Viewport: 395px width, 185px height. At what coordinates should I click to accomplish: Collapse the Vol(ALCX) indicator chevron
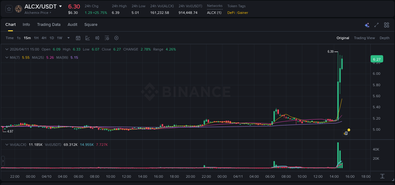click(x=7, y=145)
